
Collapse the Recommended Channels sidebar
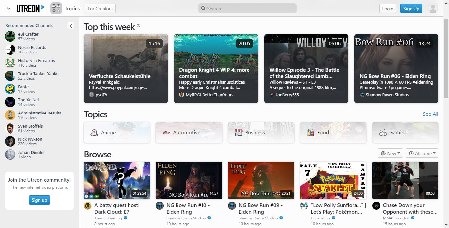point(71,26)
